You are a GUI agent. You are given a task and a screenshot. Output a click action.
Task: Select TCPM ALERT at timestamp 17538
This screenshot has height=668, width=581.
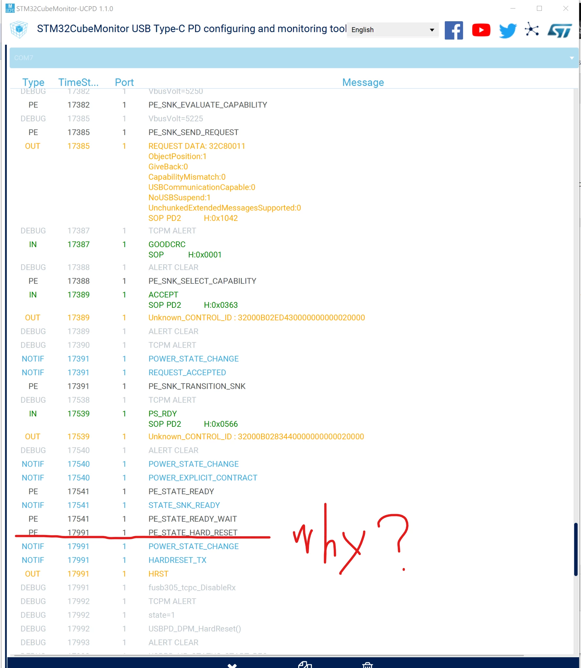tap(172, 400)
